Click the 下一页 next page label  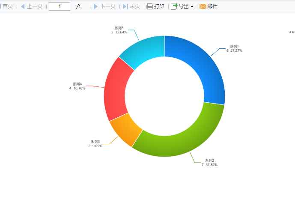pyautogui.click(x=108, y=6)
